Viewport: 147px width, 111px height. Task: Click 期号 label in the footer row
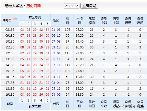pos(10,104)
